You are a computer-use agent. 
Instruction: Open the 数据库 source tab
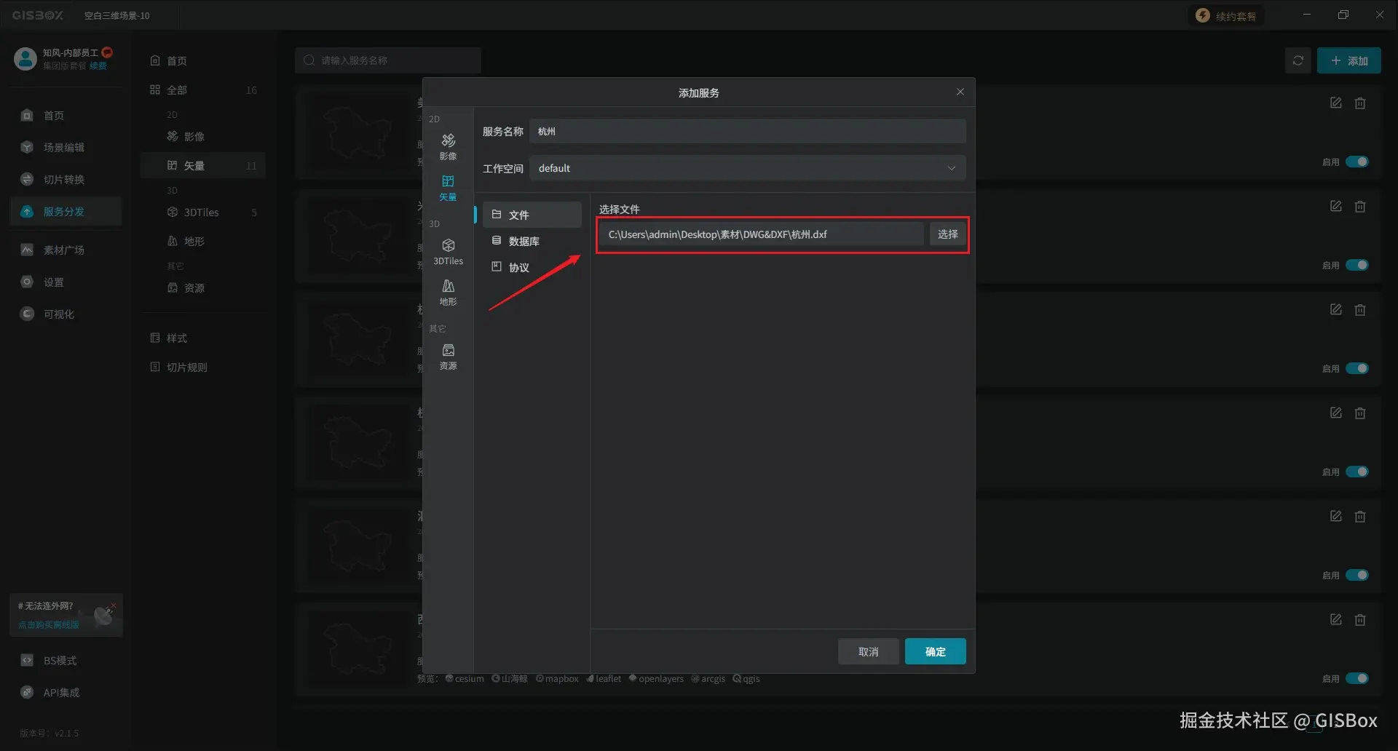[532, 241]
